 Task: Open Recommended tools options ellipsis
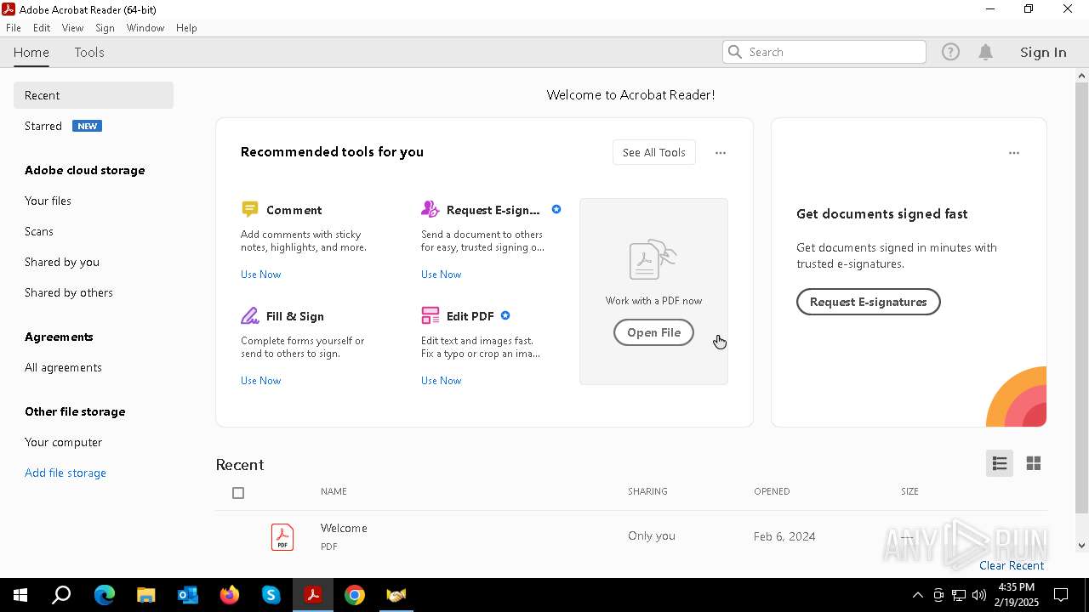[x=721, y=153]
